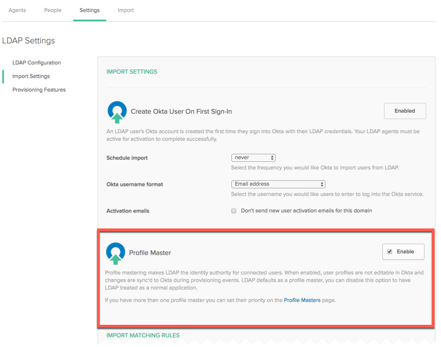Viewport: 441px width, 347px height.
Task: Click the Schedule import label
Action: click(x=127, y=158)
